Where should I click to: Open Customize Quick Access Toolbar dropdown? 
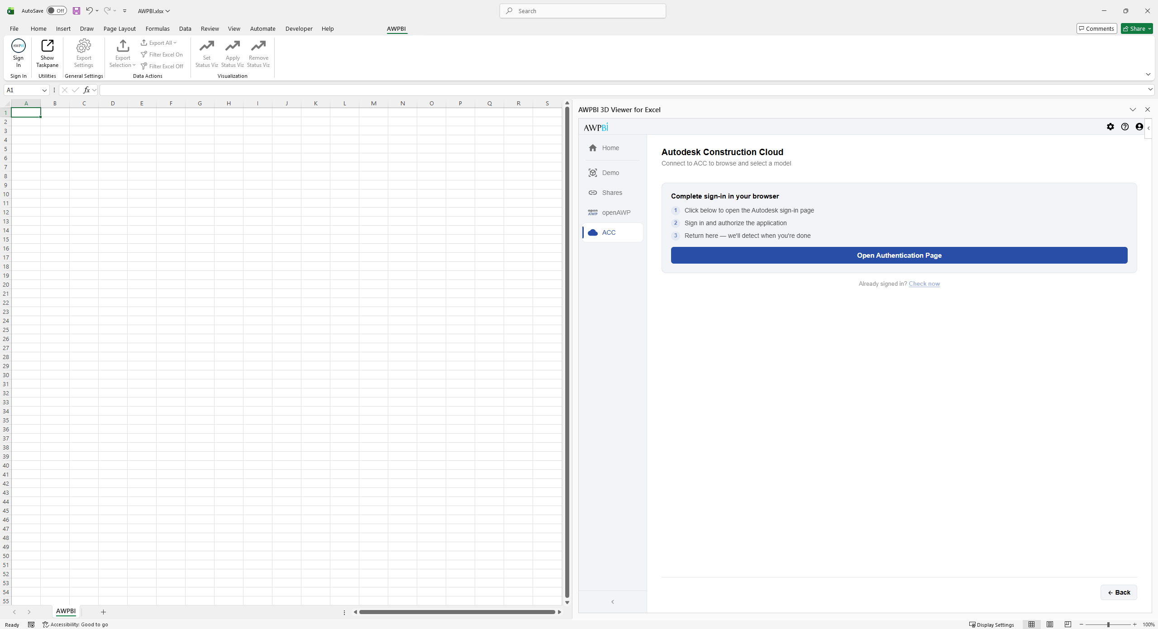[124, 11]
